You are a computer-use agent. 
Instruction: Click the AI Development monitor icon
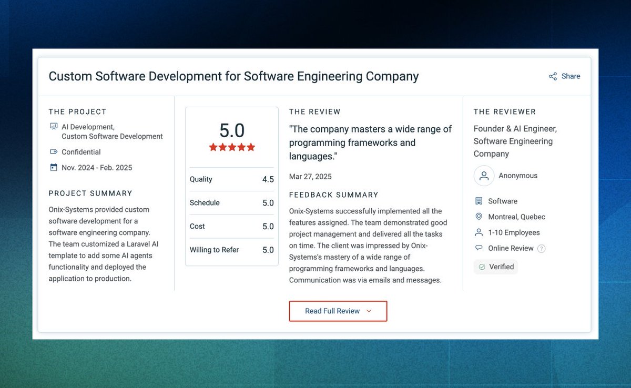coord(53,127)
